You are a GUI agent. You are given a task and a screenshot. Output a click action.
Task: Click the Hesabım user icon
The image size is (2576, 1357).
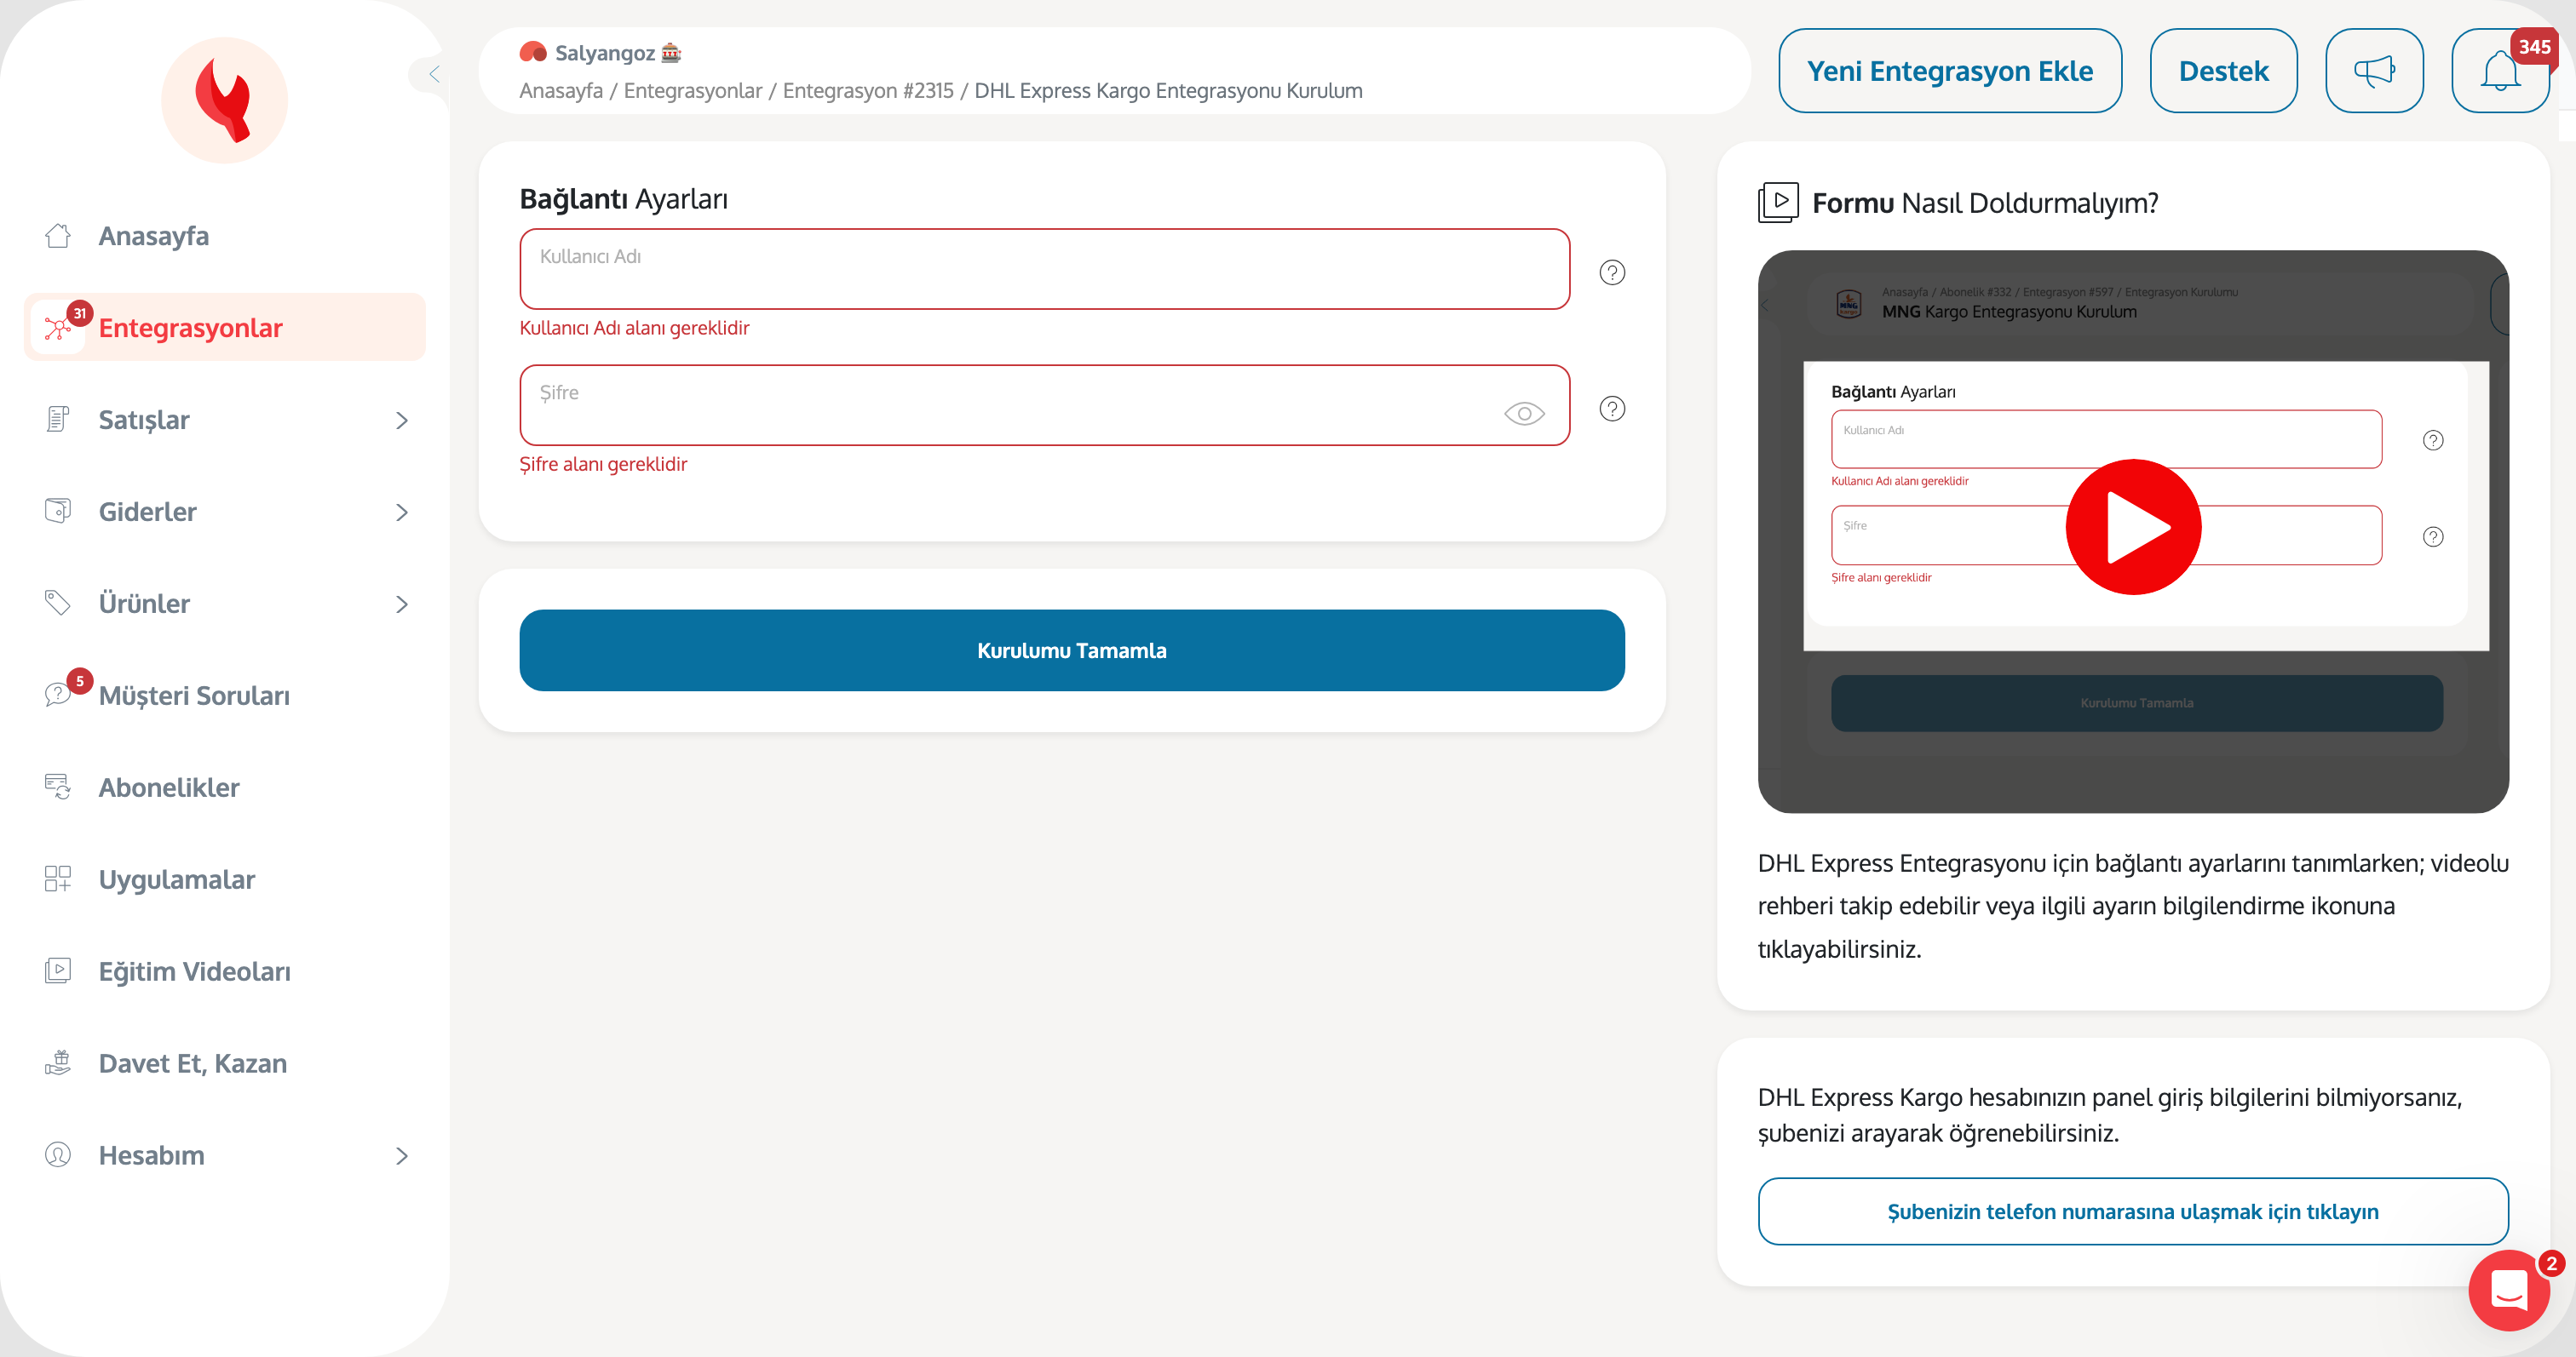coord(58,1155)
